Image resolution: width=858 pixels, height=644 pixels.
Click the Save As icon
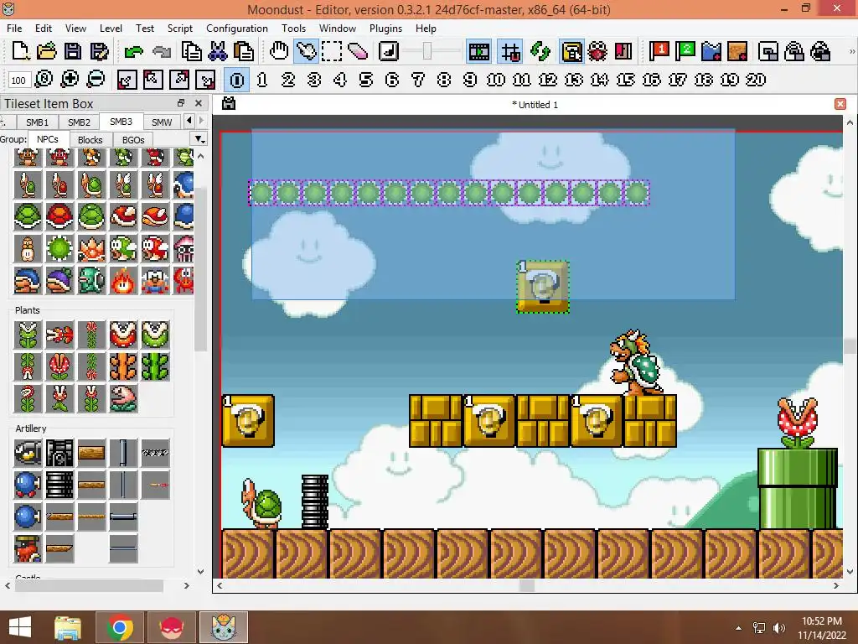click(x=99, y=51)
